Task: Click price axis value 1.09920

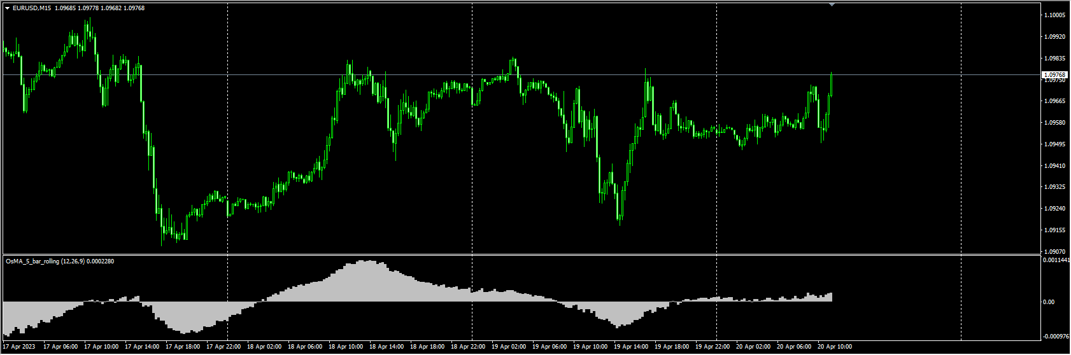Action: coord(1055,37)
